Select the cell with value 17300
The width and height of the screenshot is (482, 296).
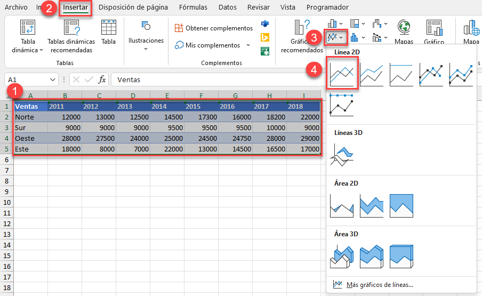(202, 117)
